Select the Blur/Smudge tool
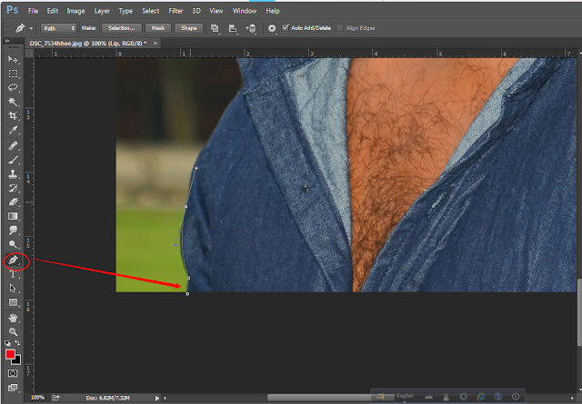This screenshot has width=582, height=404. [13, 231]
